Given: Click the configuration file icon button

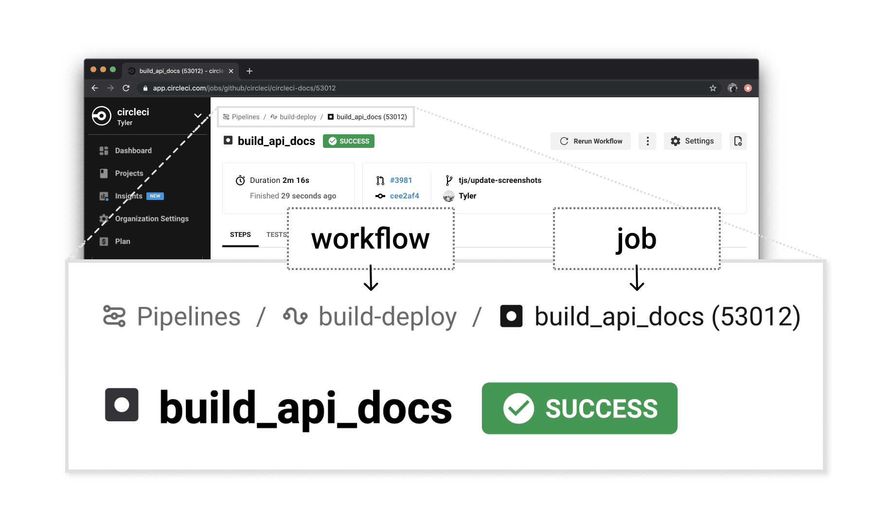Looking at the screenshot, I should point(738,141).
